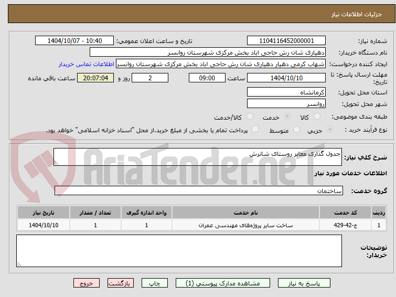Image resolution: width=396 pixels, height=297 pixels.
Task: Click the نوع فرآیند خرید label
Action: coord(366,130)
